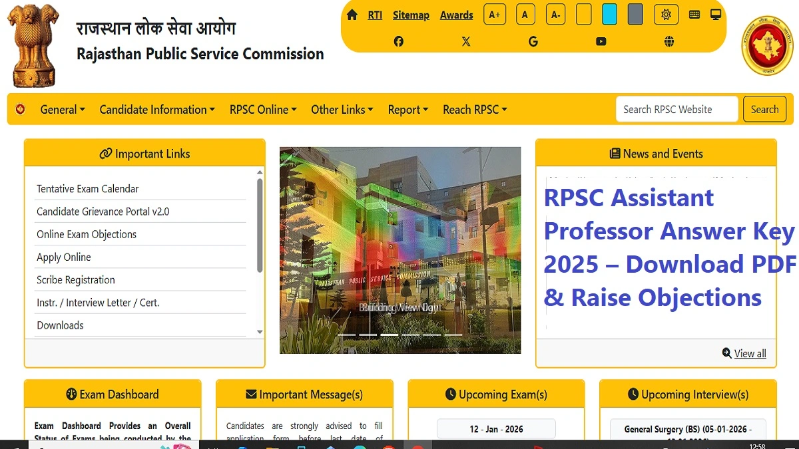Click the YouTube channel icon
The image size is (799, 449).
click(x=601, y=41)
